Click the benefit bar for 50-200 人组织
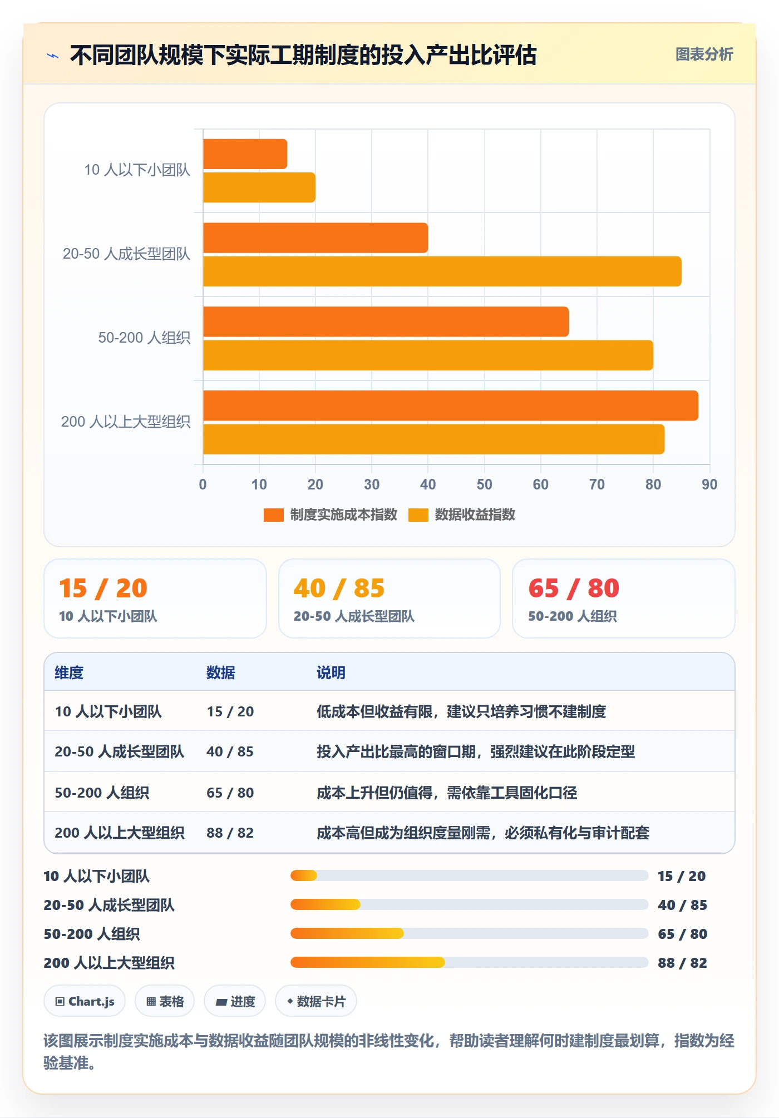 tap(428, 355)
